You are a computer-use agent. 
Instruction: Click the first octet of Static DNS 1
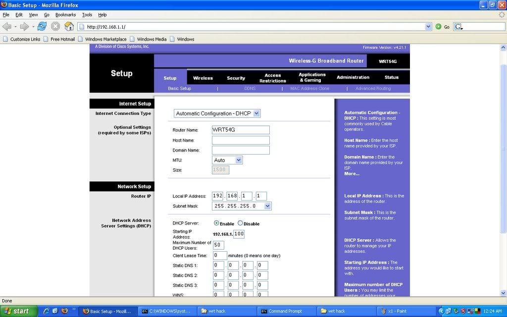coord(218,265)
